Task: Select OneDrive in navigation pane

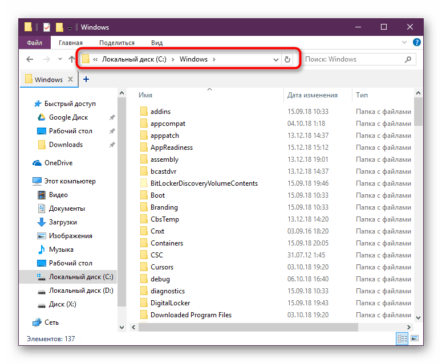Action: pyautogui.click(x=52, y=163)
